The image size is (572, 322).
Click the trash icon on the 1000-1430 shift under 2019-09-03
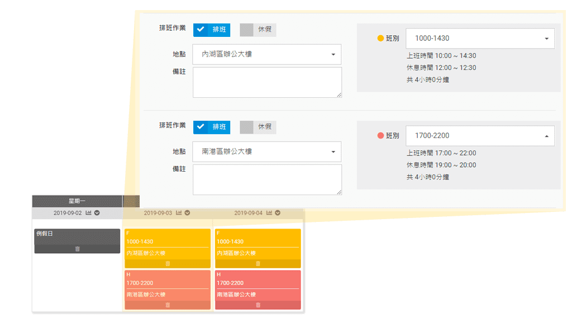pyautogui.click(x=168, y=262)
